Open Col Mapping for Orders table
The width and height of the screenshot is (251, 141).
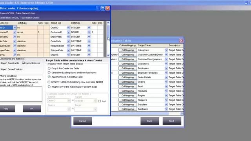click(127, 82)
